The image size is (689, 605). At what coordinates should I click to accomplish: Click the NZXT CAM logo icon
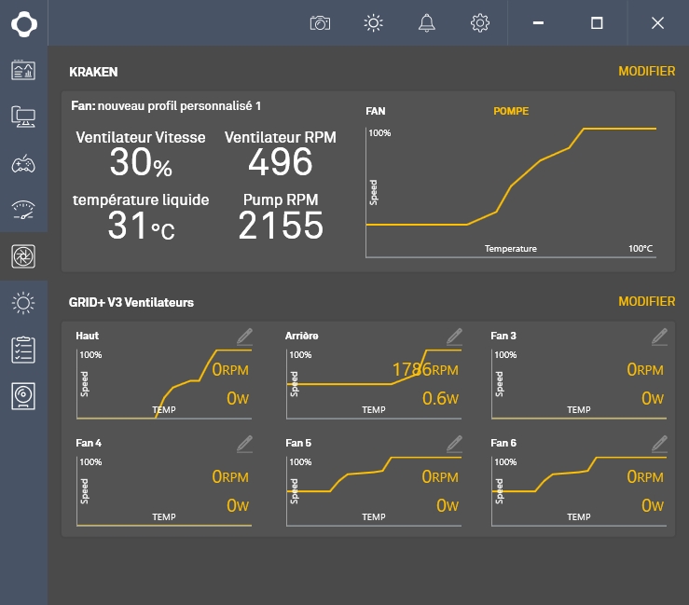23,23
